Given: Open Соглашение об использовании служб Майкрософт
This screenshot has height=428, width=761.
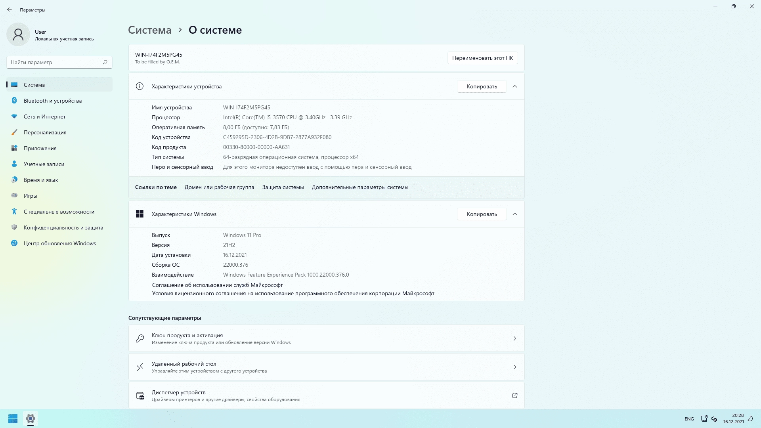Looking at the screenshot, I should coord(217,285).
